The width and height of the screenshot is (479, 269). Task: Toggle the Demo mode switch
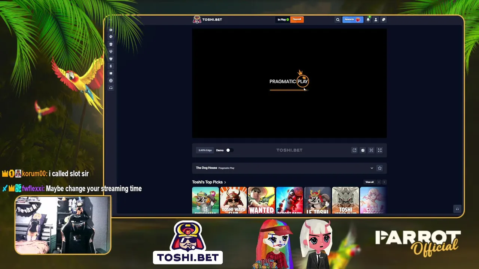(229, 150)
